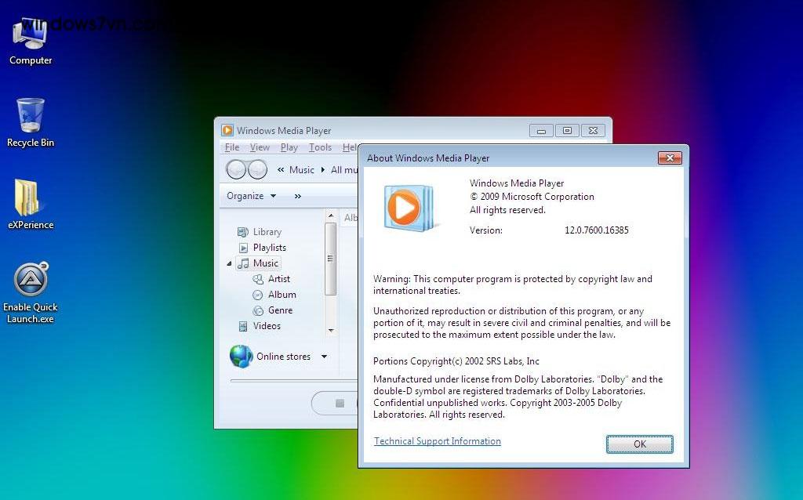Select Playlists in the navigation tree

(269, 248)
